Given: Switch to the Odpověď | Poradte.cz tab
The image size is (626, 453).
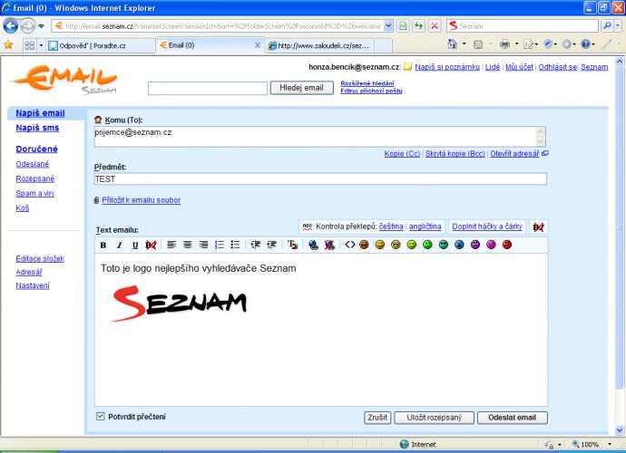Looking at the screenshot, I should 100,45.
